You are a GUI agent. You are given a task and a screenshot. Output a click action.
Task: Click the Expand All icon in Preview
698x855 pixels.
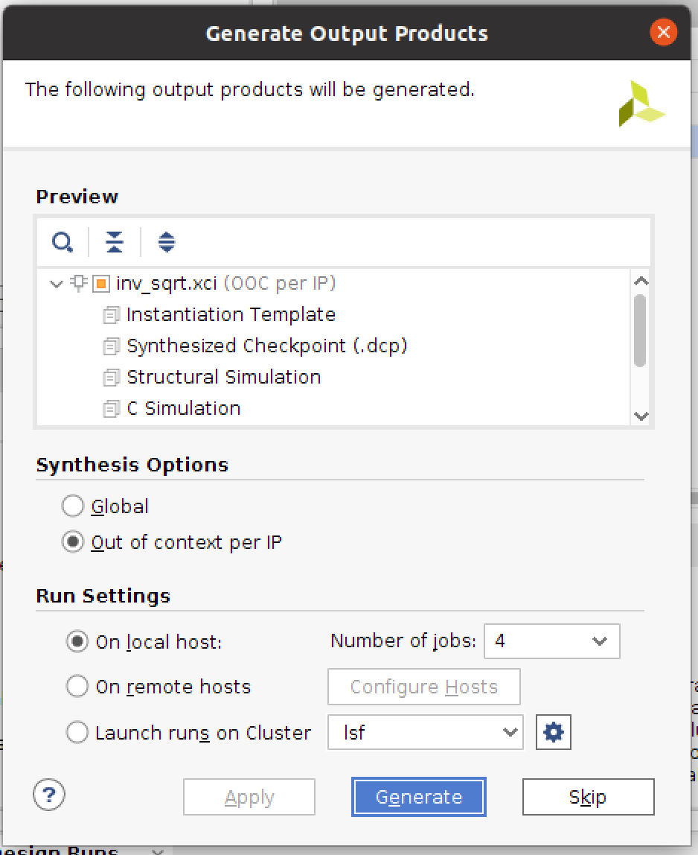(167, 241)
